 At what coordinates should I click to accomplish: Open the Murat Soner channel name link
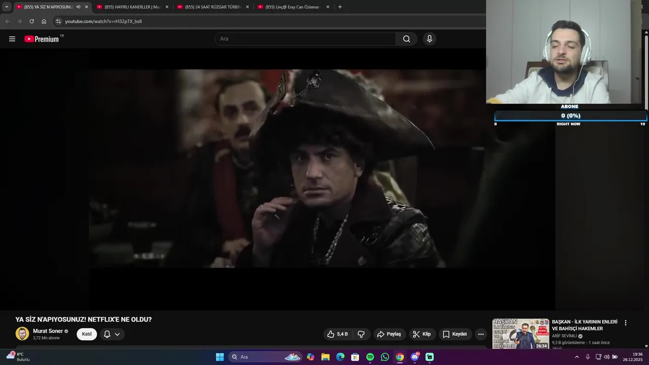click(48, 331)
